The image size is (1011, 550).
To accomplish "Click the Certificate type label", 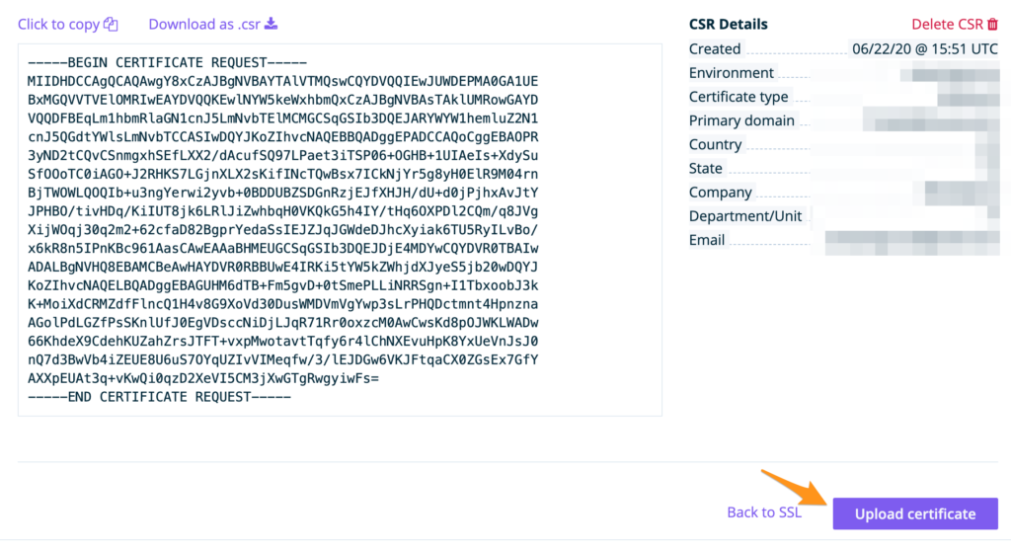I will (x=739, y=97).
